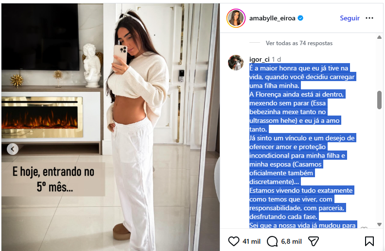Viewport: 385px width, 251px height.
Task: Click scrollbar down arrow in comments
Action: [x=379, y=224]
